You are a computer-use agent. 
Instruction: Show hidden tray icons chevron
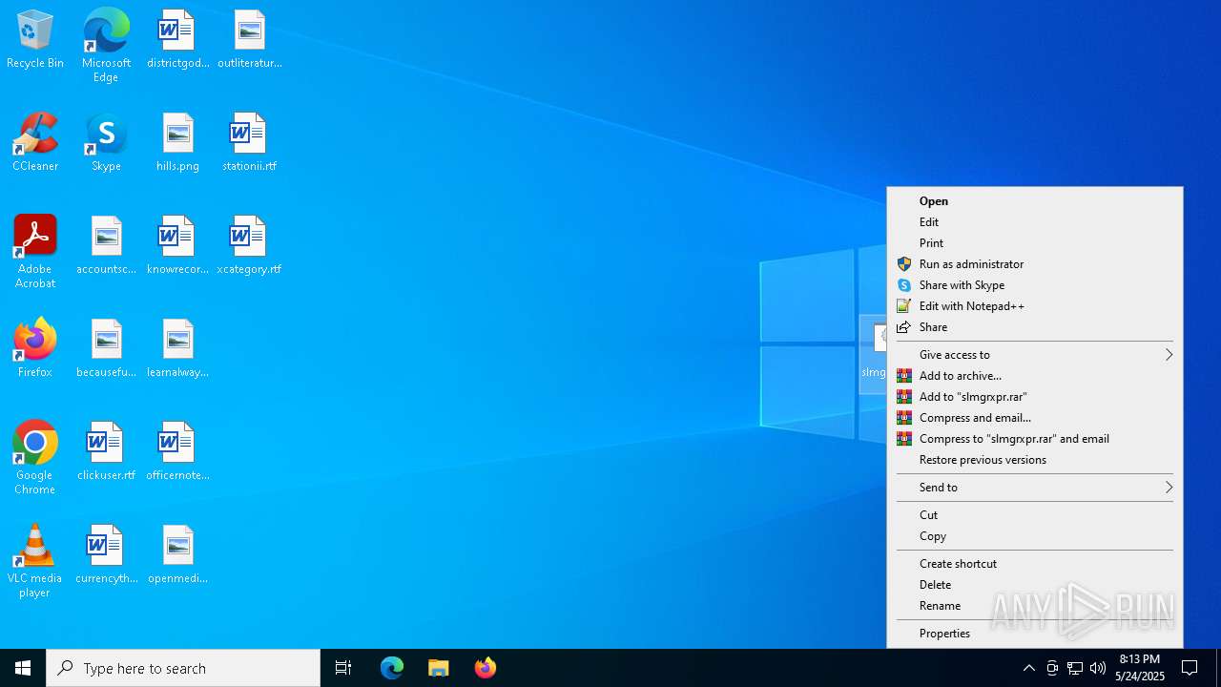point(1028,668)
